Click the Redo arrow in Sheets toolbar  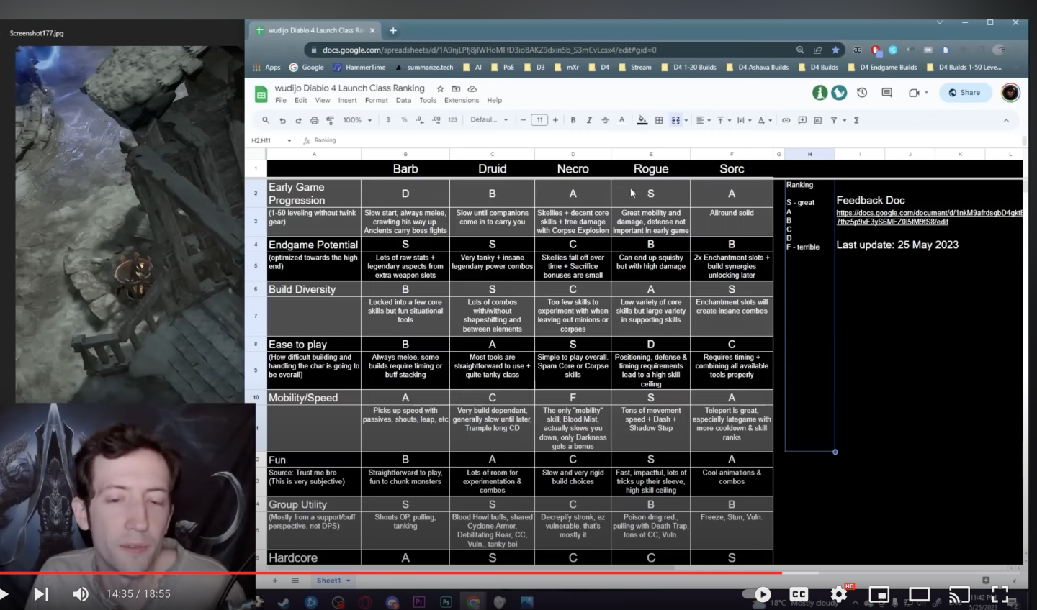(298, 120)
